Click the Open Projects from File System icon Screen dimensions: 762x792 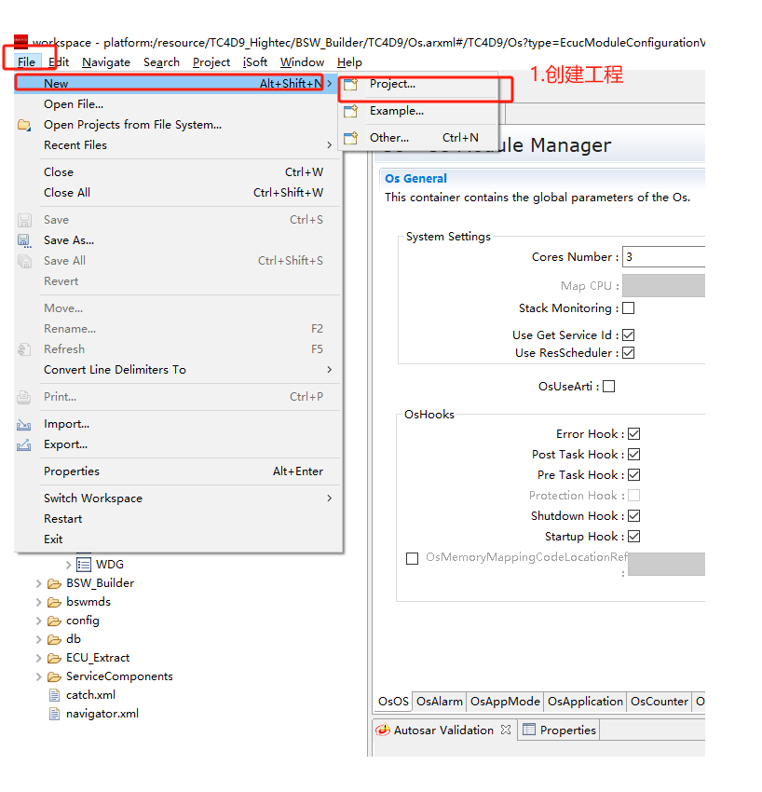[x=24, y=125]
